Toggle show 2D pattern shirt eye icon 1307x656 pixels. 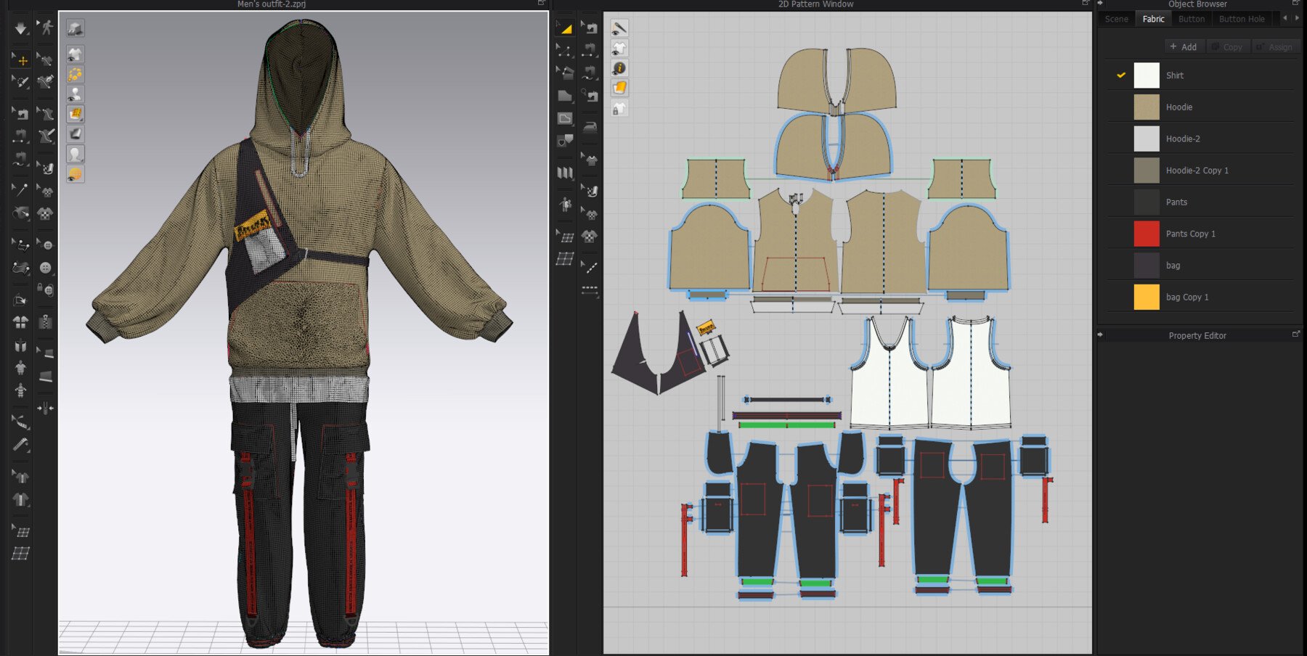point(619,48)
